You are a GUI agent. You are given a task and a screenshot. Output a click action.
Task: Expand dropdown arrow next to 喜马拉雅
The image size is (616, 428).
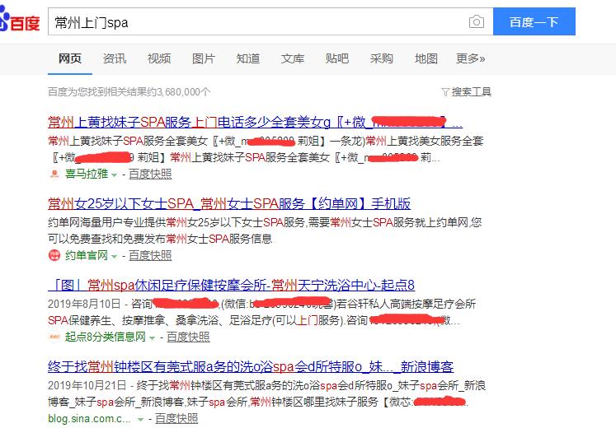115,174
